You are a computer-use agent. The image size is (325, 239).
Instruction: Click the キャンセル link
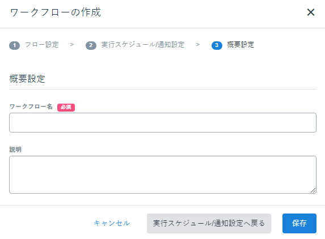tap(112, 223)
